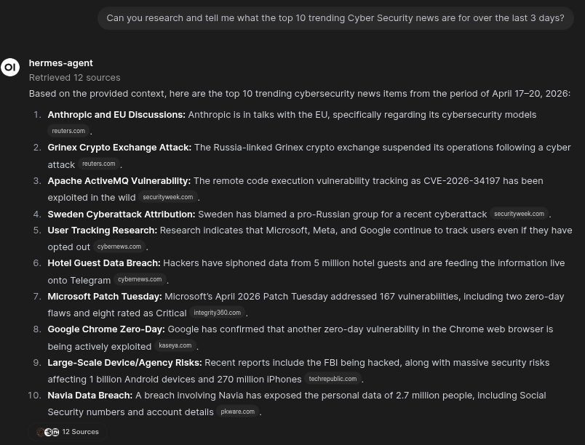This screenshot has height=445, width=585.
Task: Click securityweek.com citation for Apache ActiveMQ
Action: (x=167, y=197)
